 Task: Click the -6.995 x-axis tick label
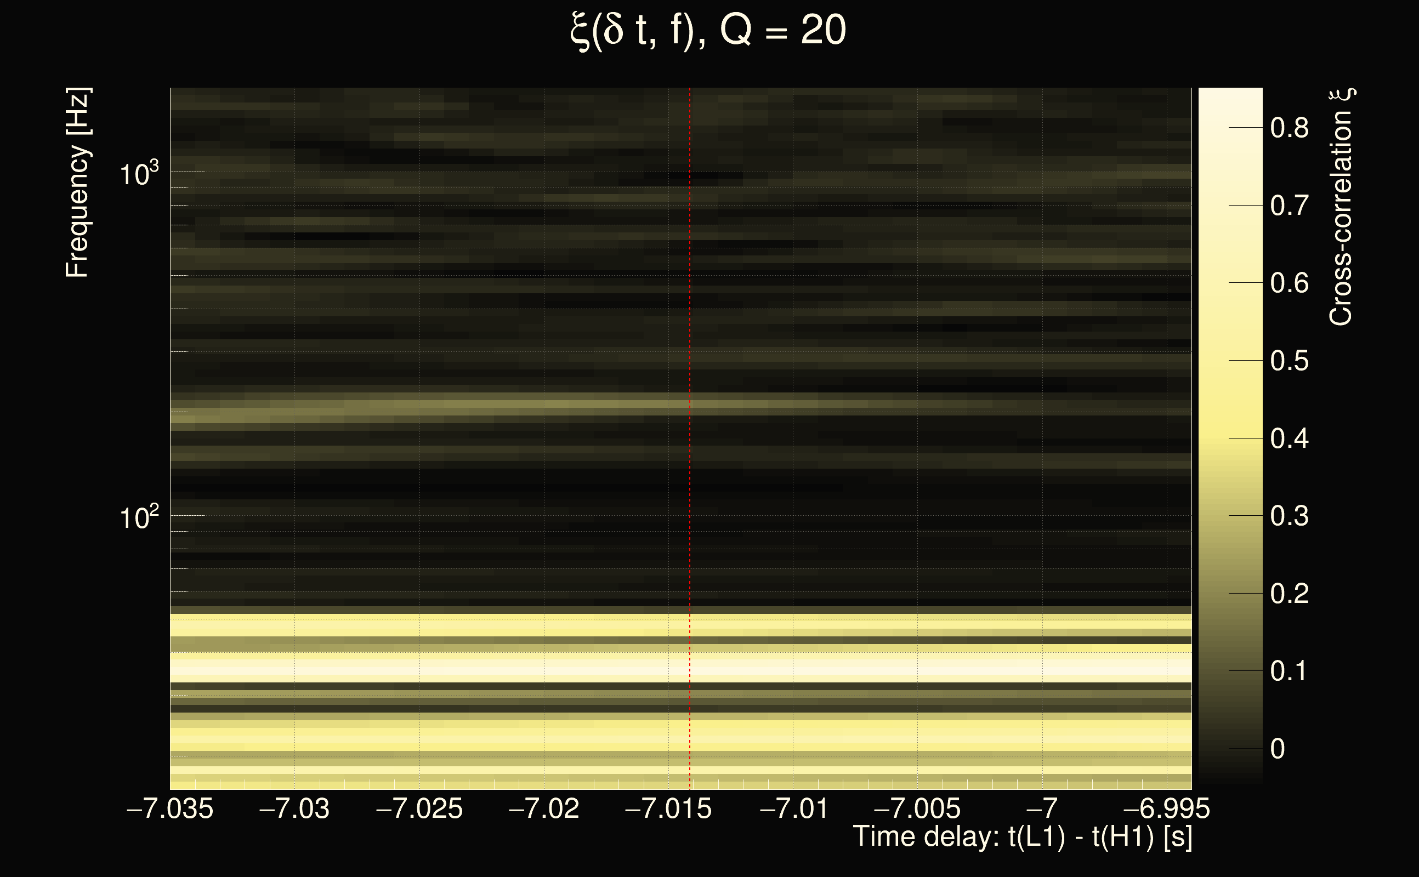[1166, 808]
